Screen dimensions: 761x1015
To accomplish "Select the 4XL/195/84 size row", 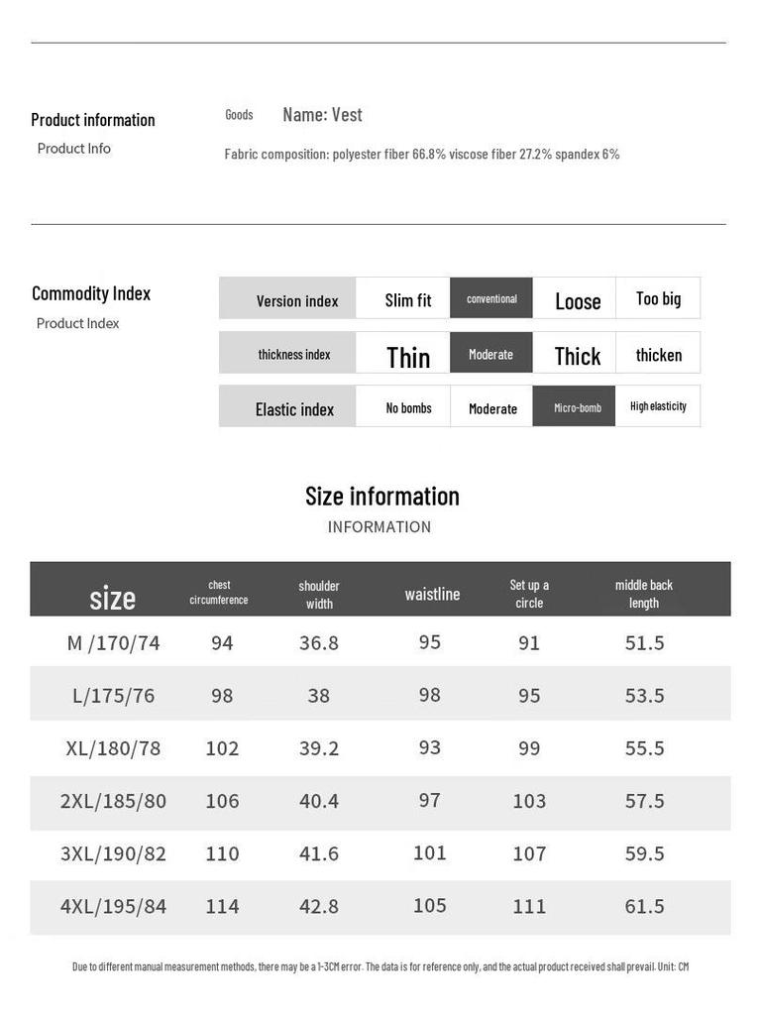I will (x=113, y=906).
